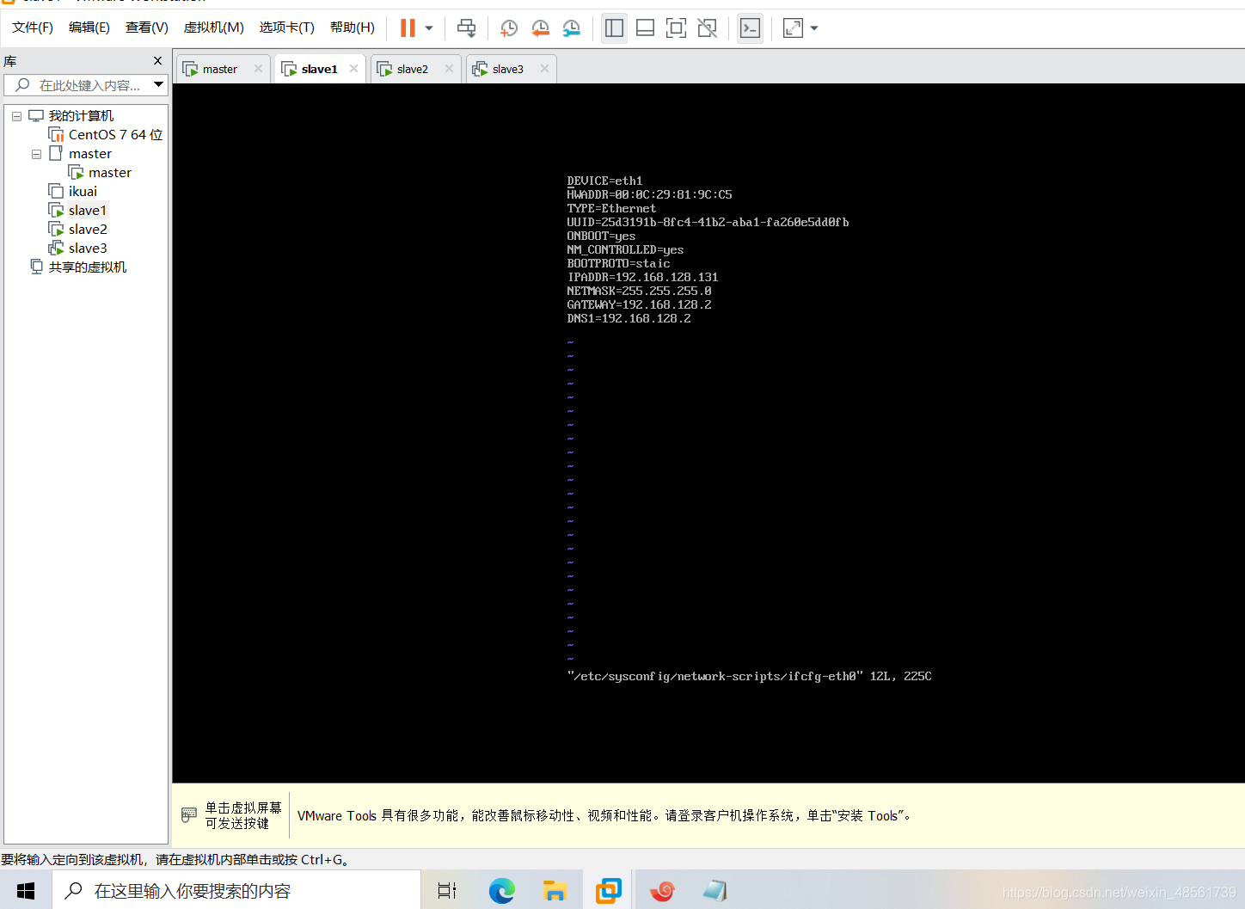
Task: Open the stretch display dropdown arrow
Action: [x=814, y=28]
